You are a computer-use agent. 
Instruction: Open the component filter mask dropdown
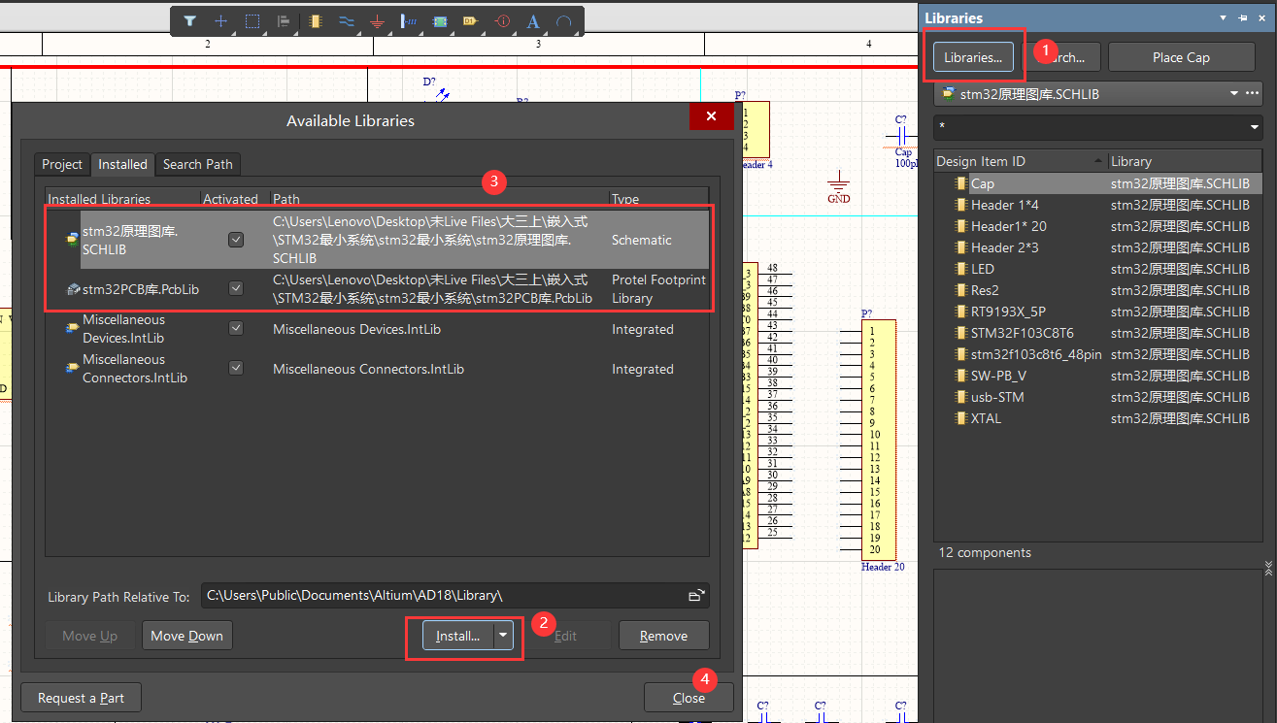pyautogui.click(x=1254, y=127)
